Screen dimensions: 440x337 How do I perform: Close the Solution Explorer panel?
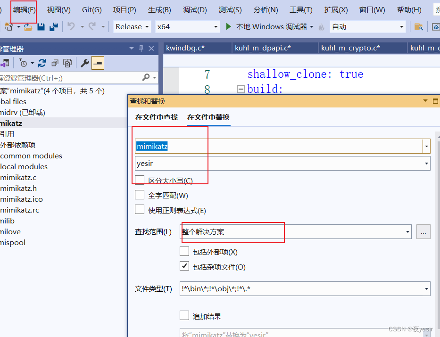click(x=151, y=49)
